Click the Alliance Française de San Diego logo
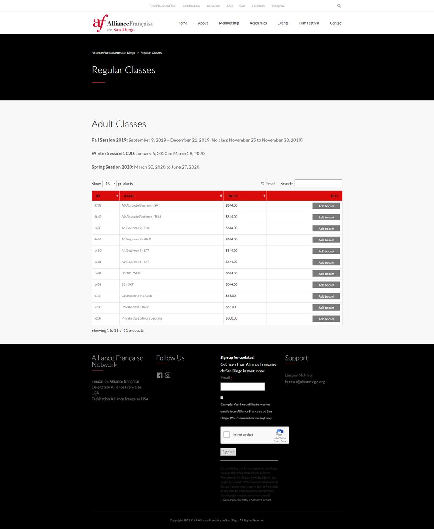 click(123, 23)
